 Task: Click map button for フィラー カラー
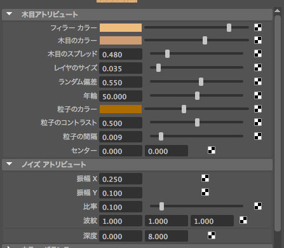258,27
